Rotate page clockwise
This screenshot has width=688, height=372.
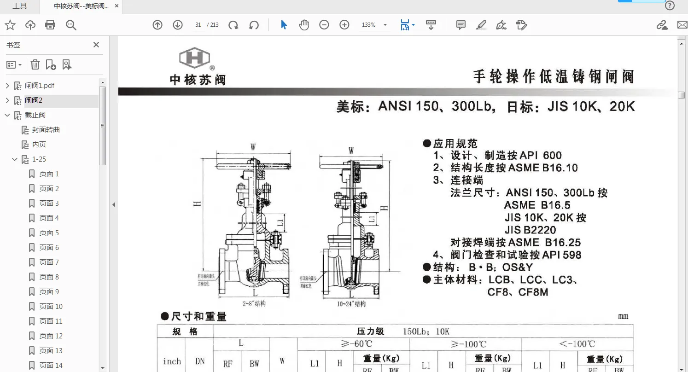click(233, 25)
